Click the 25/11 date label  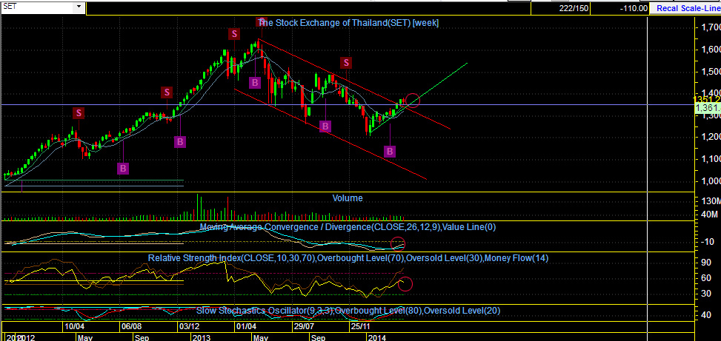360,327
